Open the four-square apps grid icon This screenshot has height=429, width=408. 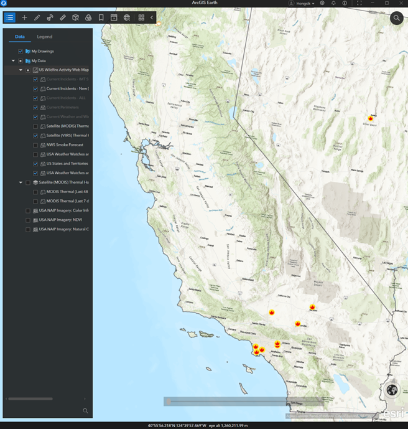tap(141, 17)
